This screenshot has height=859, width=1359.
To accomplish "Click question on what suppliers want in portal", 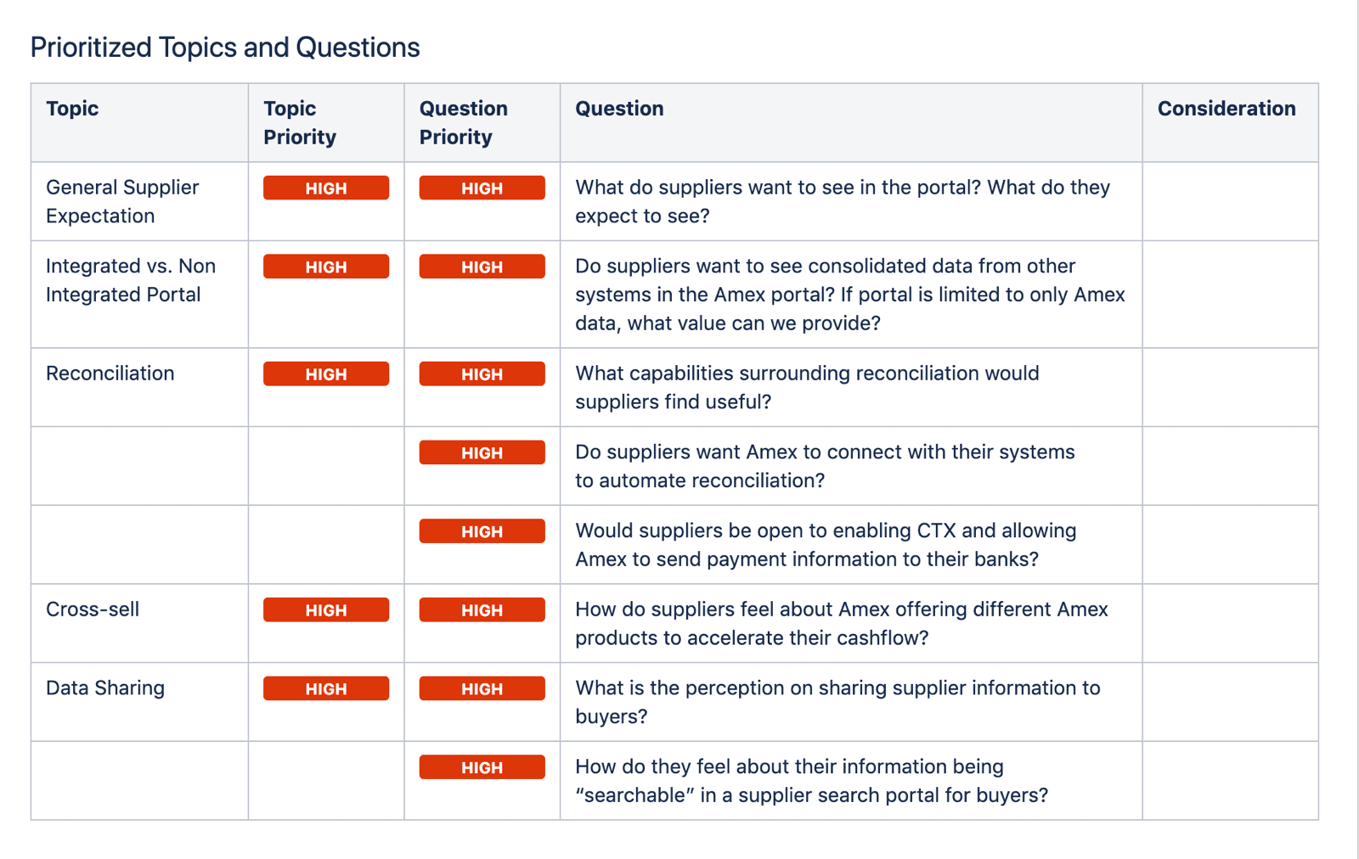I will coord(843,201).
